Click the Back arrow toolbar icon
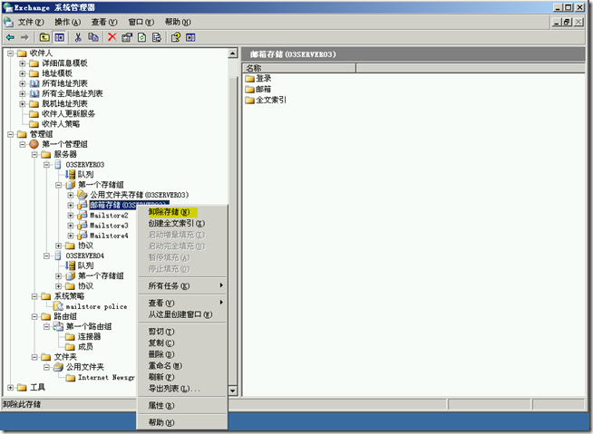This screenshot has width=593, height=434. click(10, 37)
